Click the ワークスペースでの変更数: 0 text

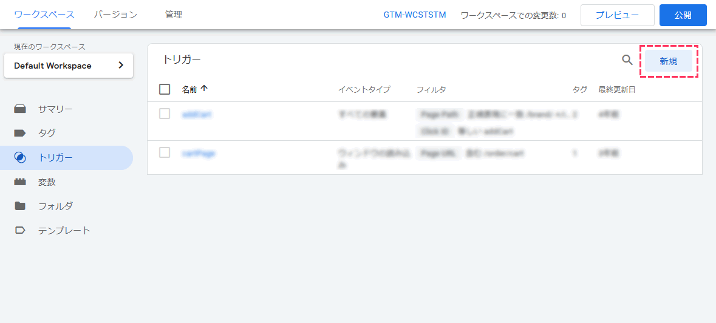513,15
